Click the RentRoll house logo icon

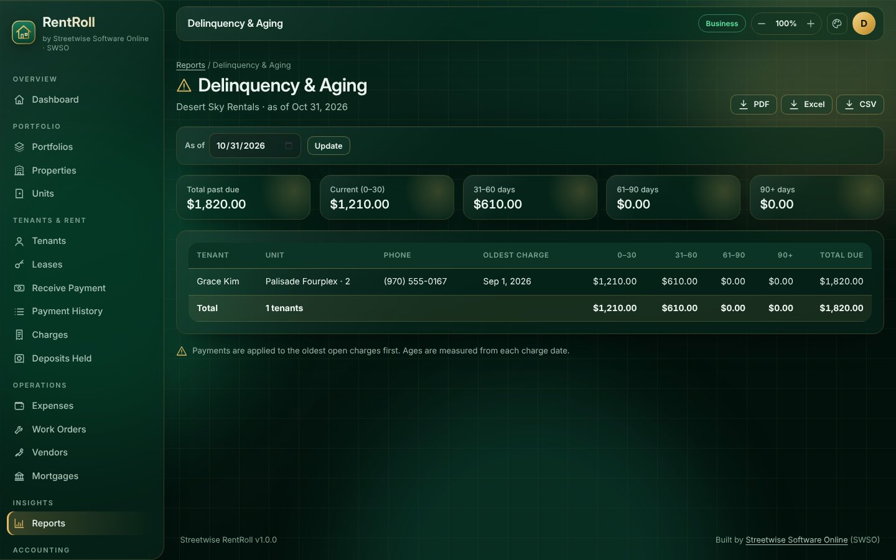tap(24, 32)
